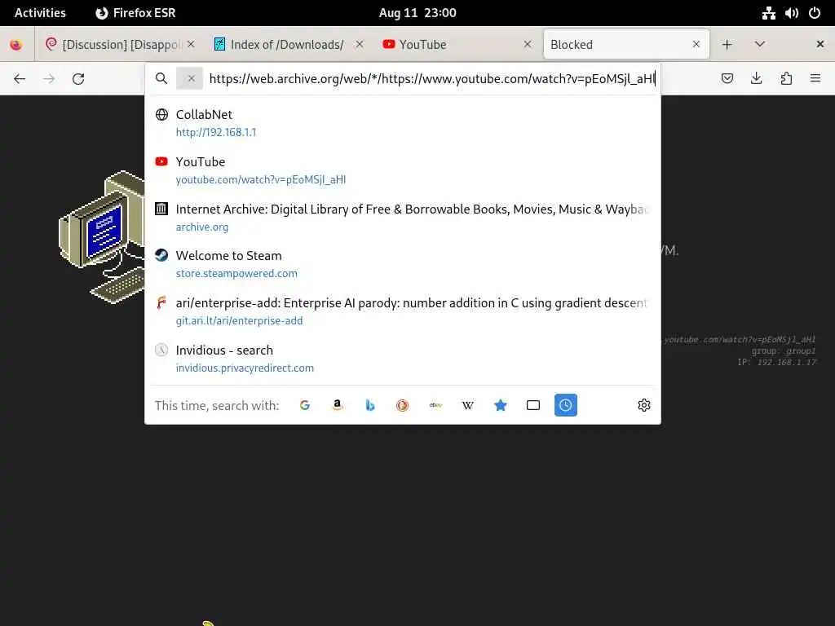Close the Index of /Downloads/ tab
This screenshot has height=626, width=835.
pos(360,44)
